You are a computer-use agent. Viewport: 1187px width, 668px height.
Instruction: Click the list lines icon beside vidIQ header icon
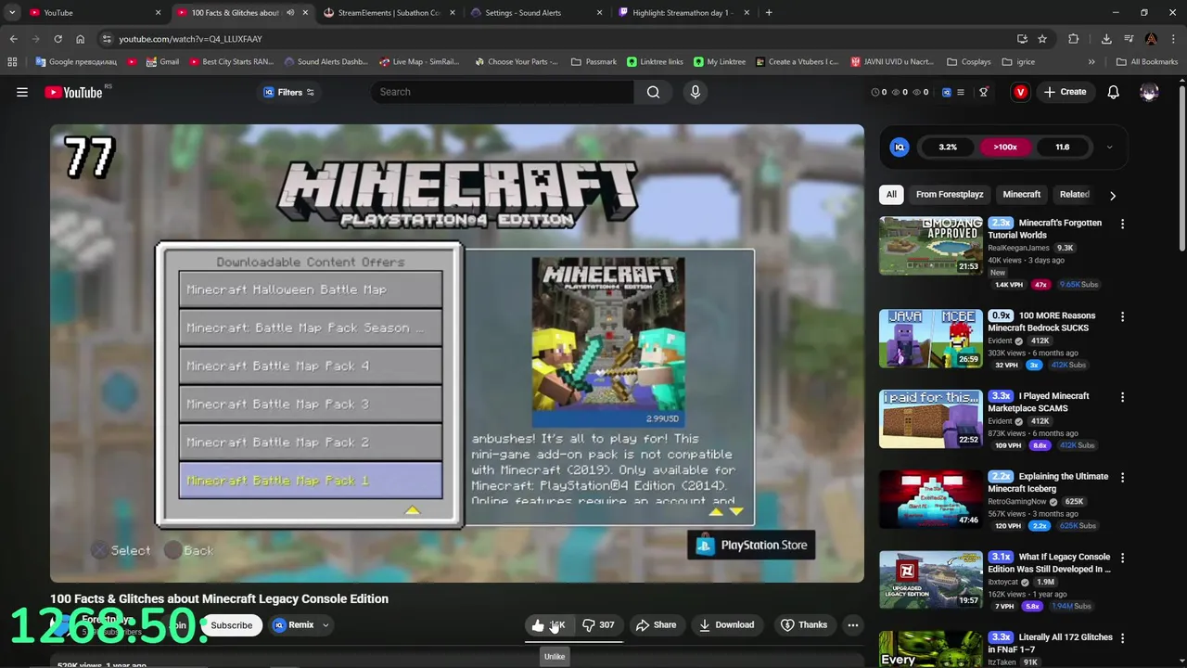961,92
